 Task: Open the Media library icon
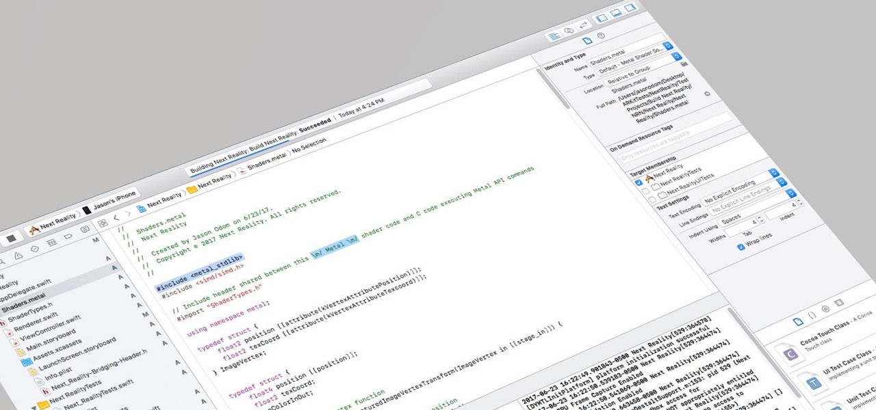(x=840, y=303)
